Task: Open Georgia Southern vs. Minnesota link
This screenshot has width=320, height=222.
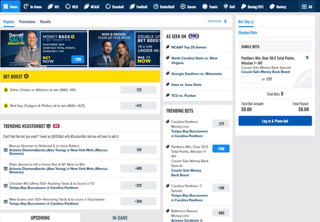Action: pos(196,74)
